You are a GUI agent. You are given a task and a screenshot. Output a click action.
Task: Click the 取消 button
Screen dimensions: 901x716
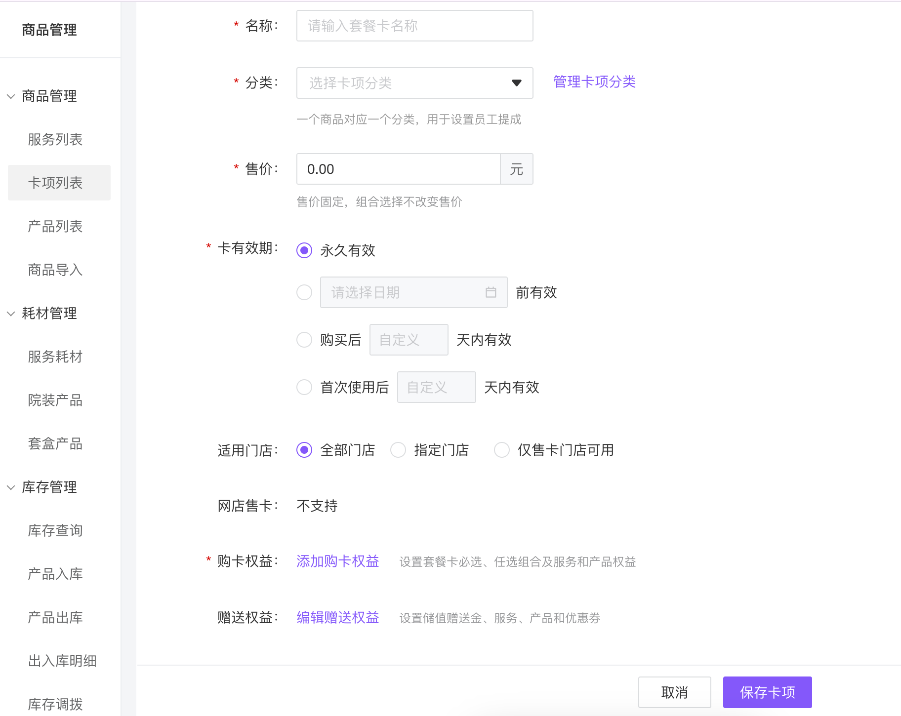click(x=674, y=692)
